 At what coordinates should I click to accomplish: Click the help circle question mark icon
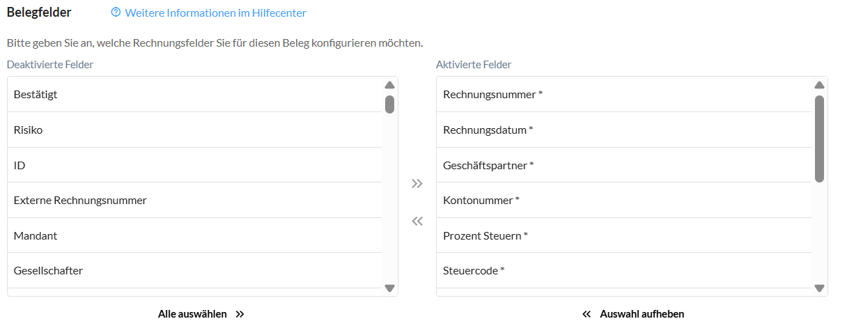point(116,13)
